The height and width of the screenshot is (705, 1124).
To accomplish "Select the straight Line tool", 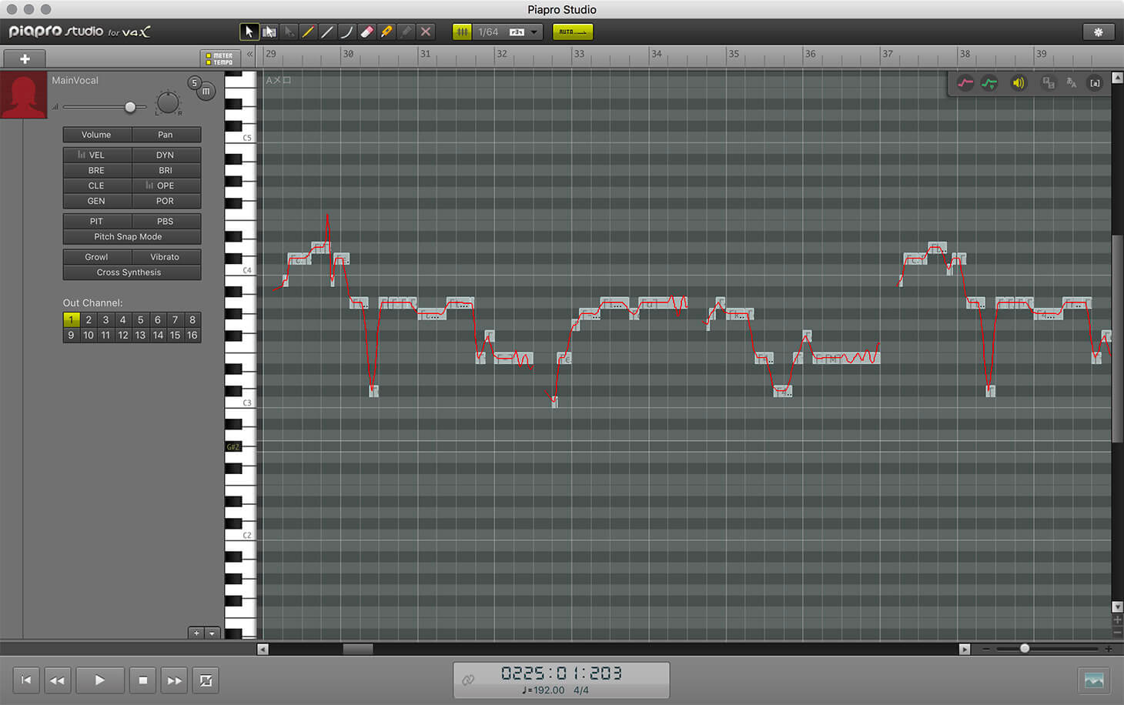I will pos(327,32).
